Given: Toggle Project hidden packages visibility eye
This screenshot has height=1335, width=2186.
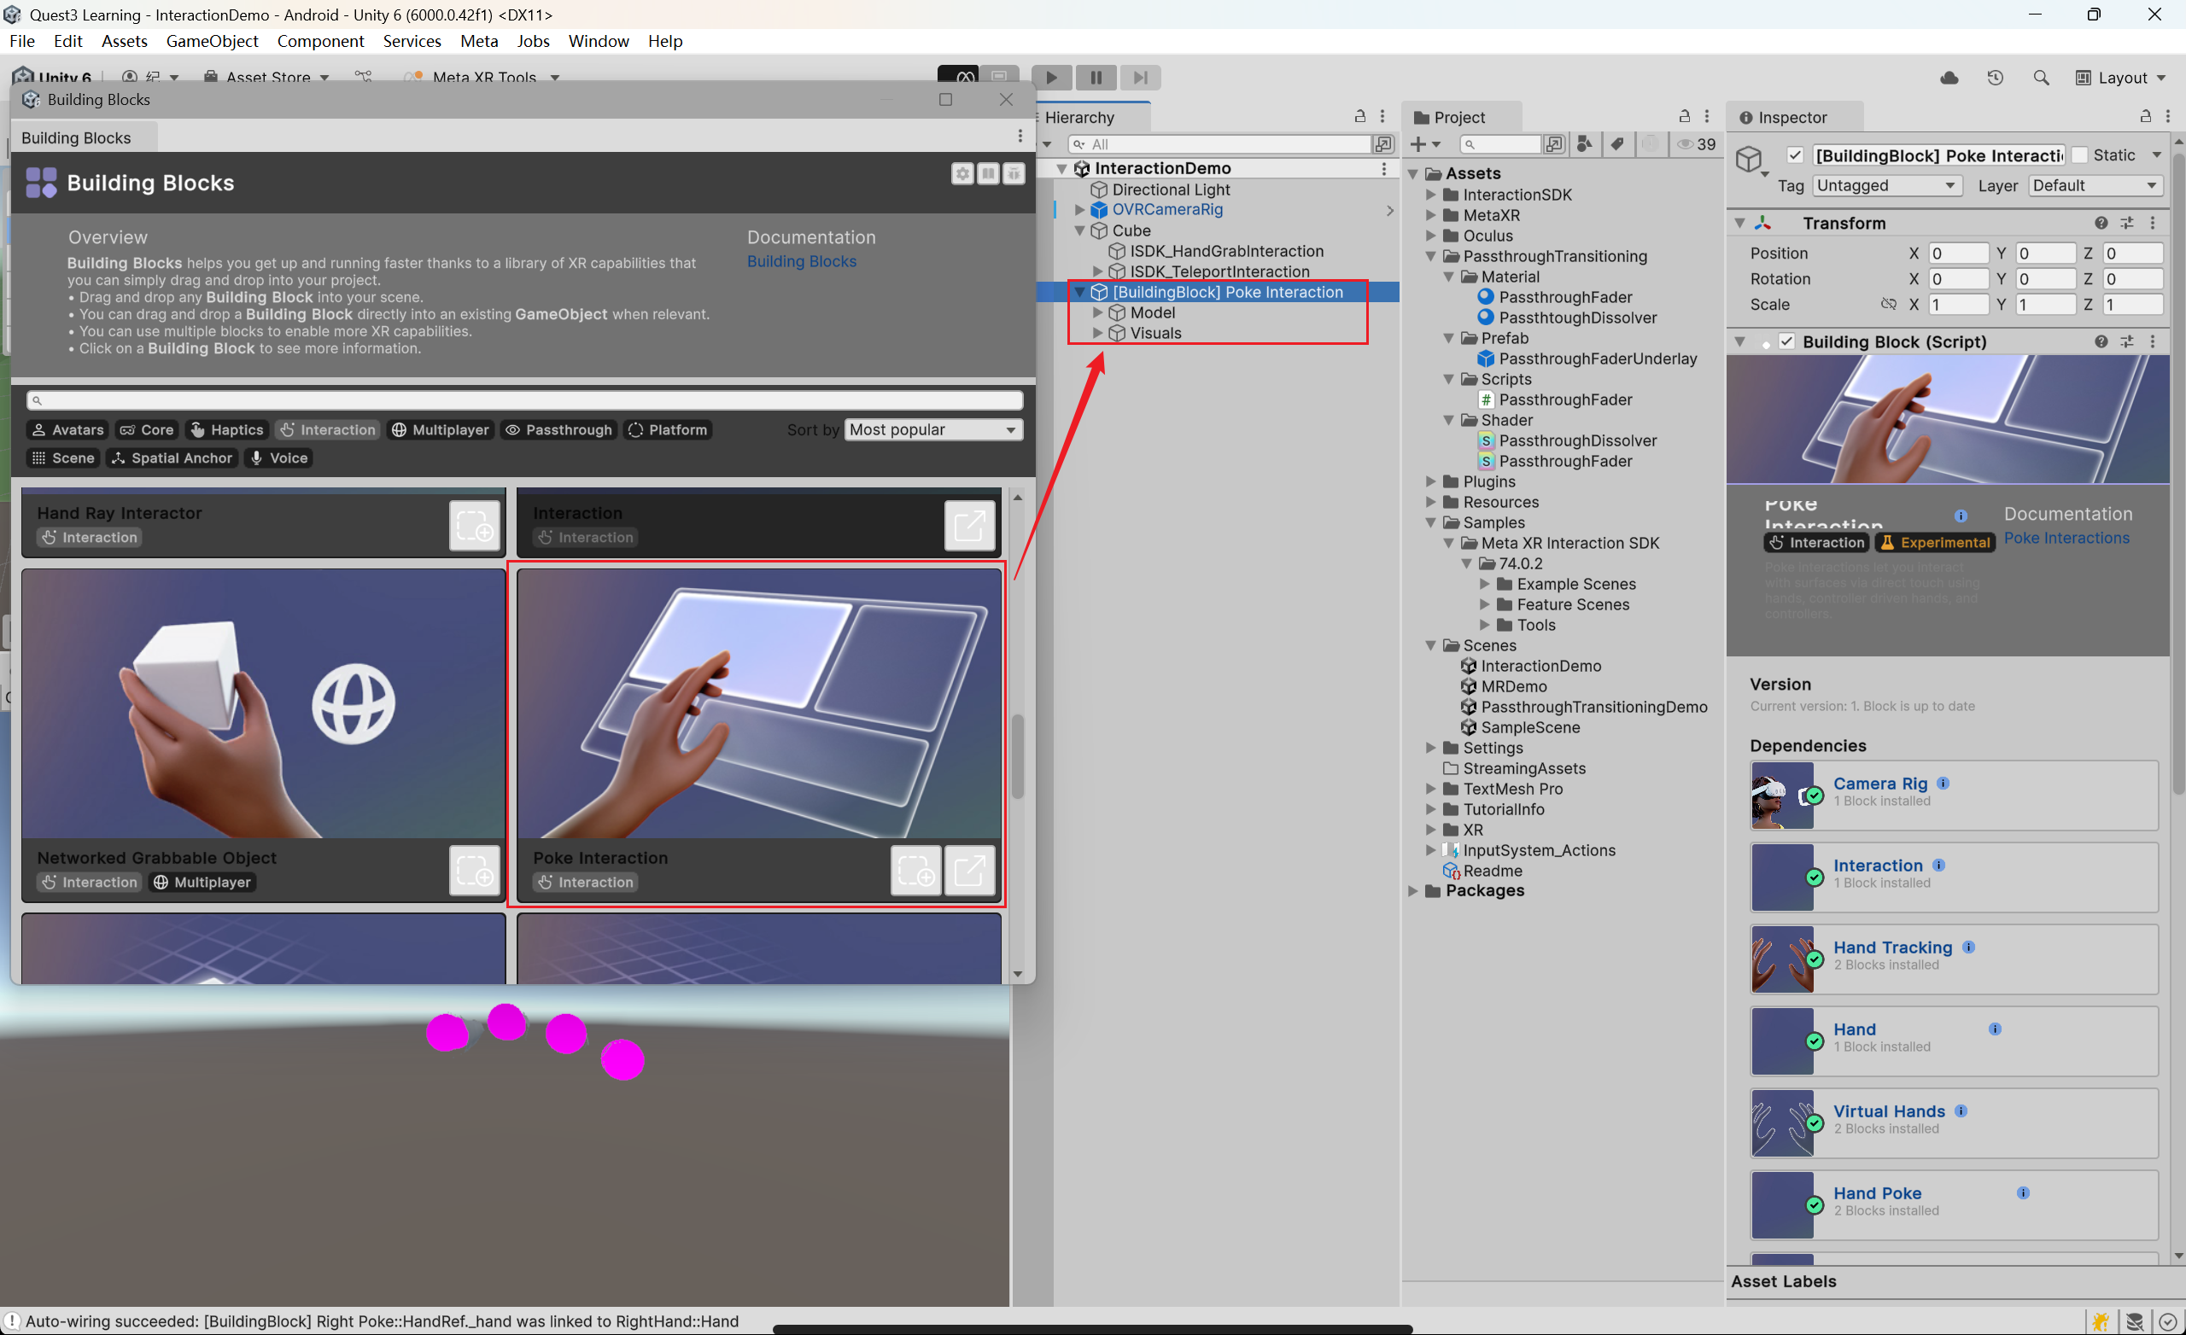Looking at the screenshot, I should [1696, 143].
